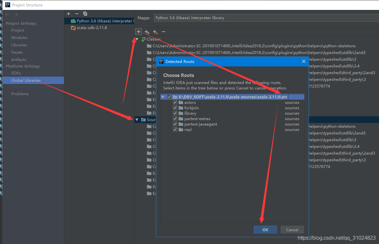Viewport: 379px width, 244px height.
Task: Select python-skeletons path under Sources
Action: [x=332, y=126]
